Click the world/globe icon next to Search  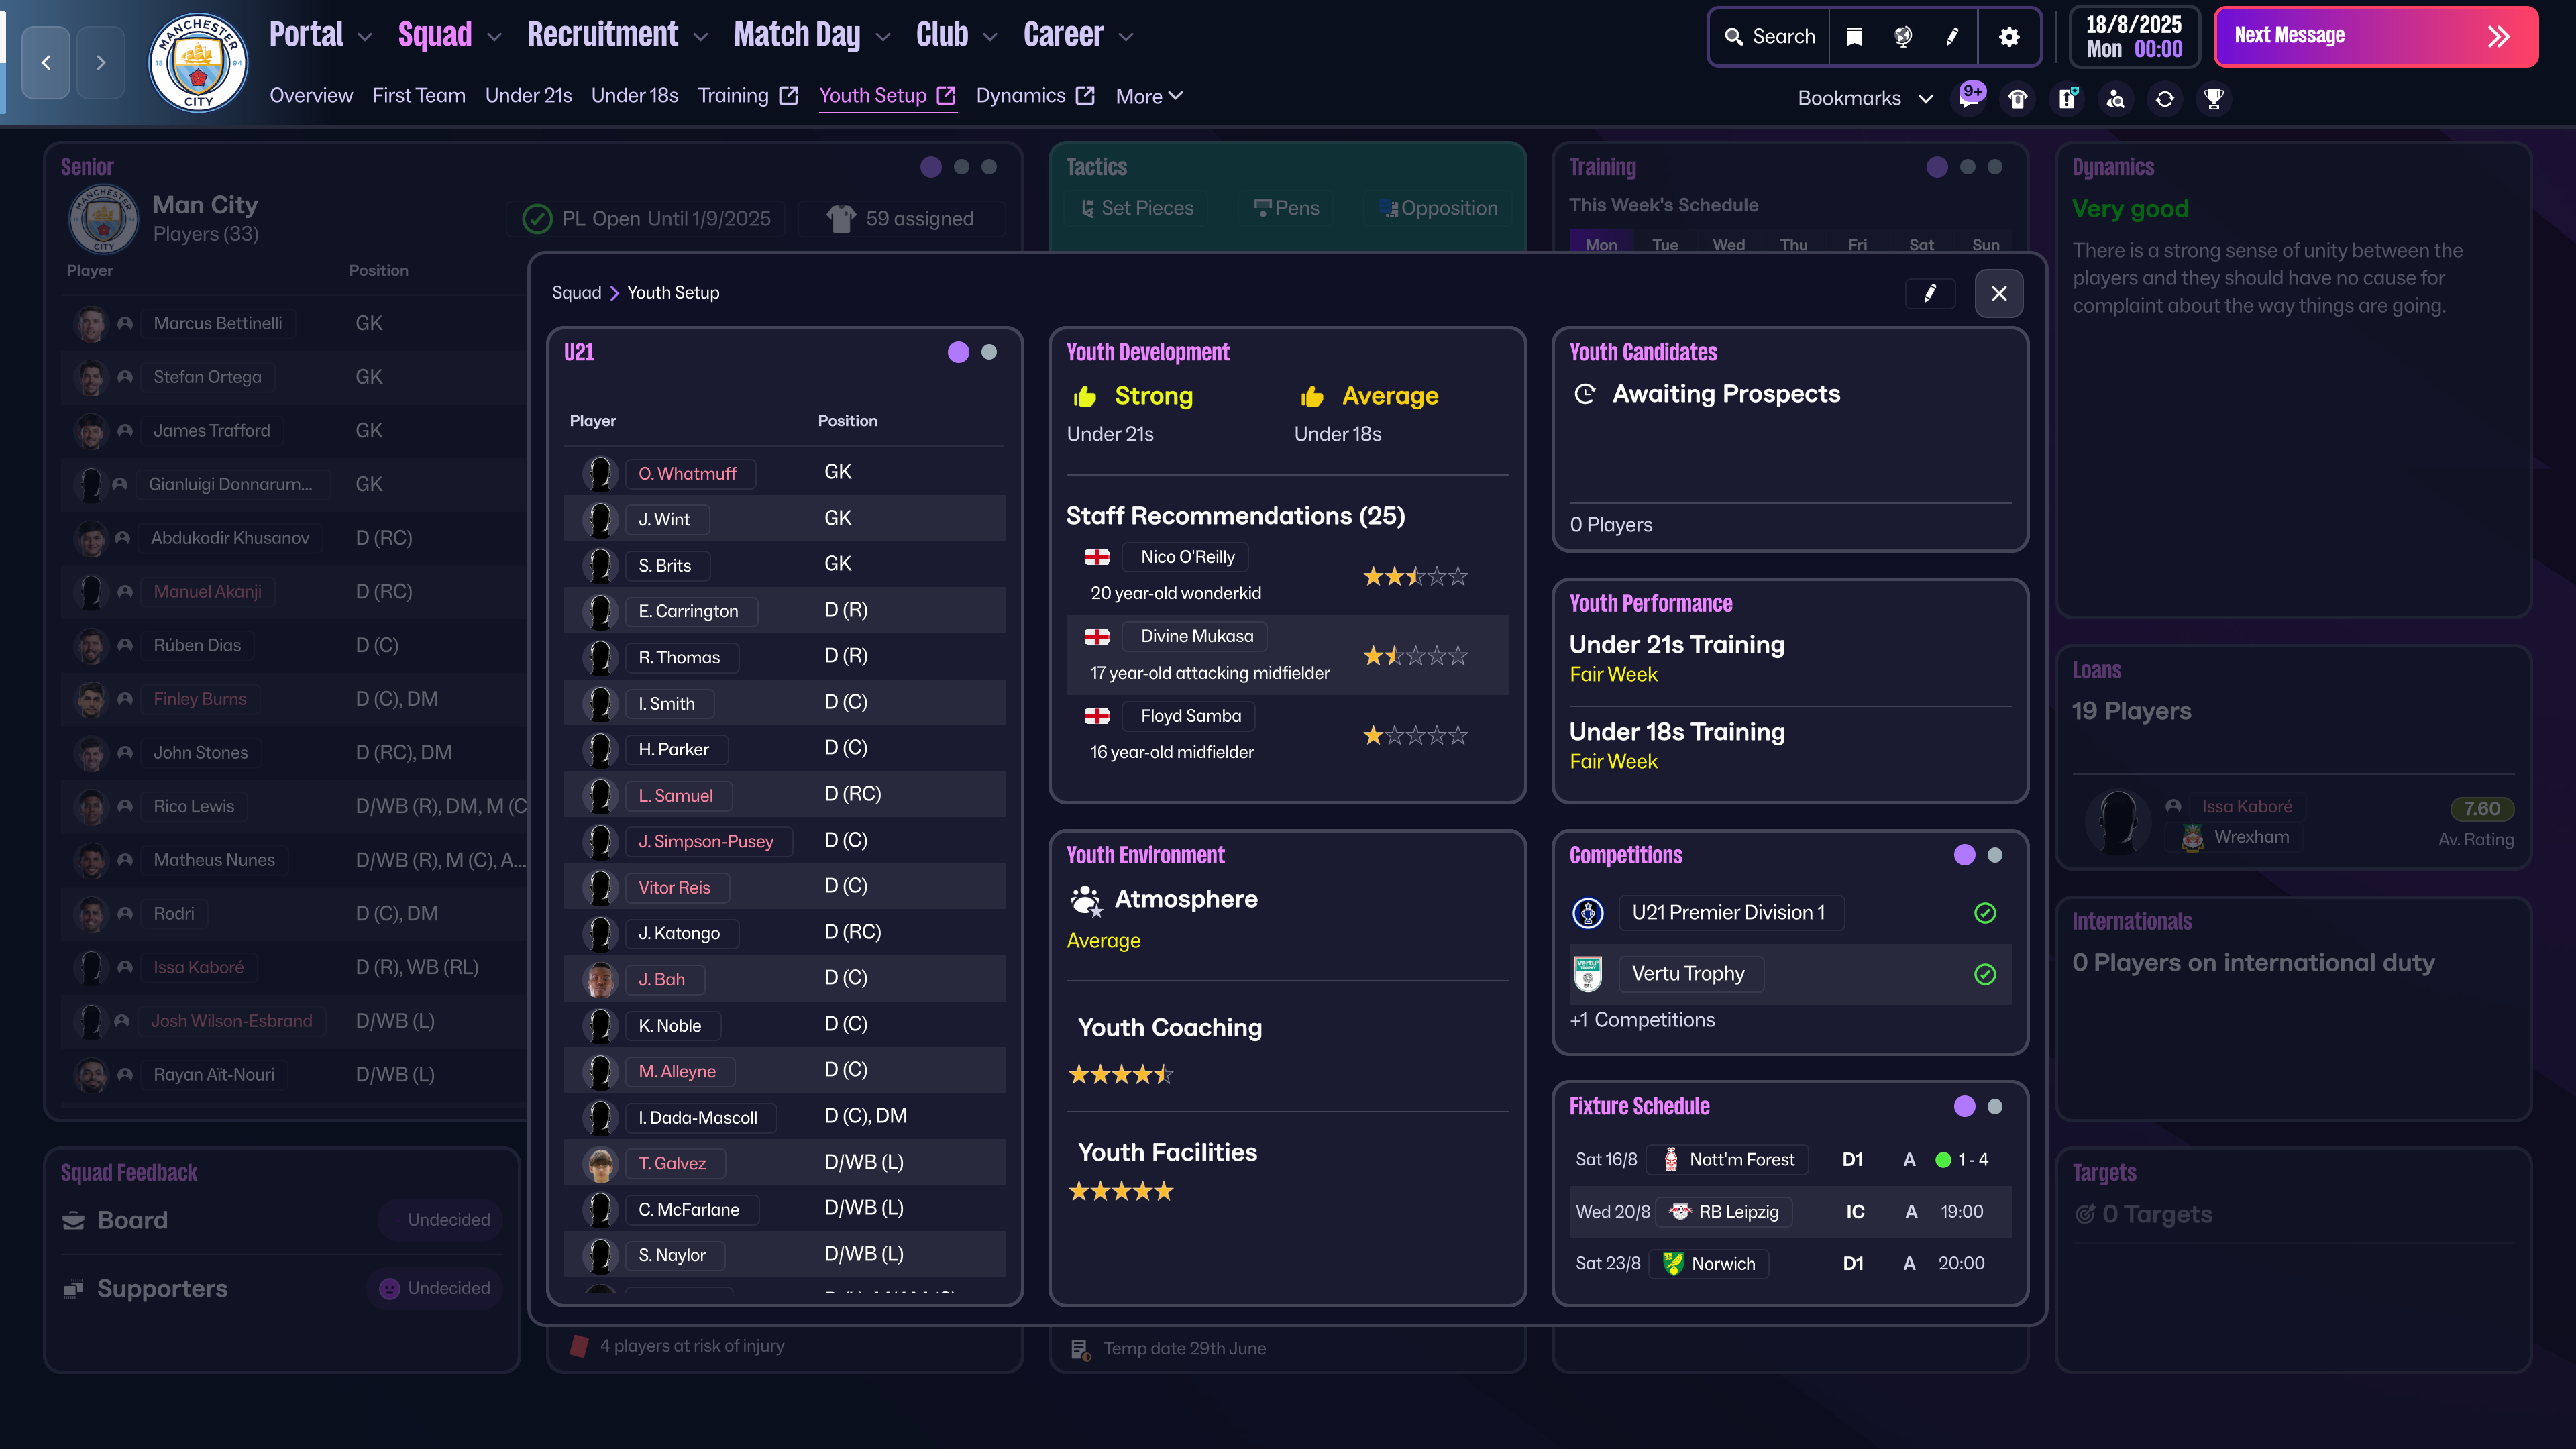pyautogui.click(x=1902, y=36)
